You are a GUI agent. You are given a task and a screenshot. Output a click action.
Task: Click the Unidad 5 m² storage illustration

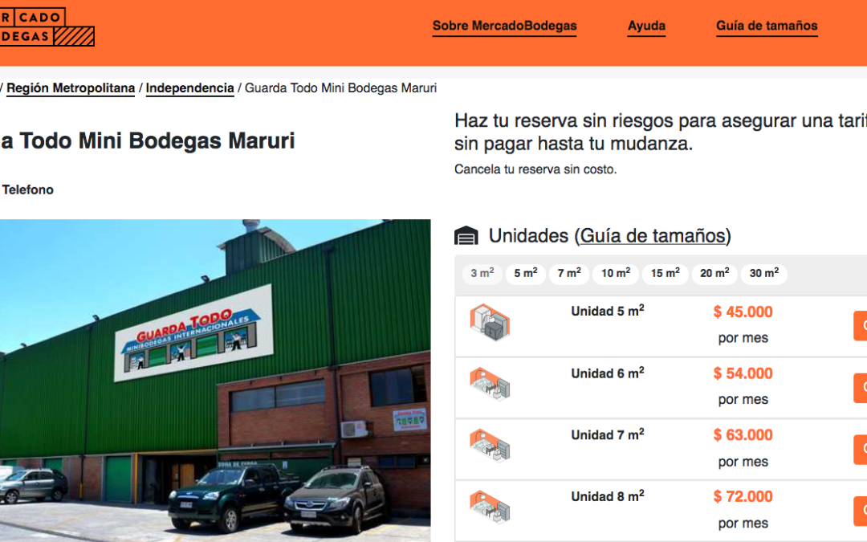click(490, 322)
